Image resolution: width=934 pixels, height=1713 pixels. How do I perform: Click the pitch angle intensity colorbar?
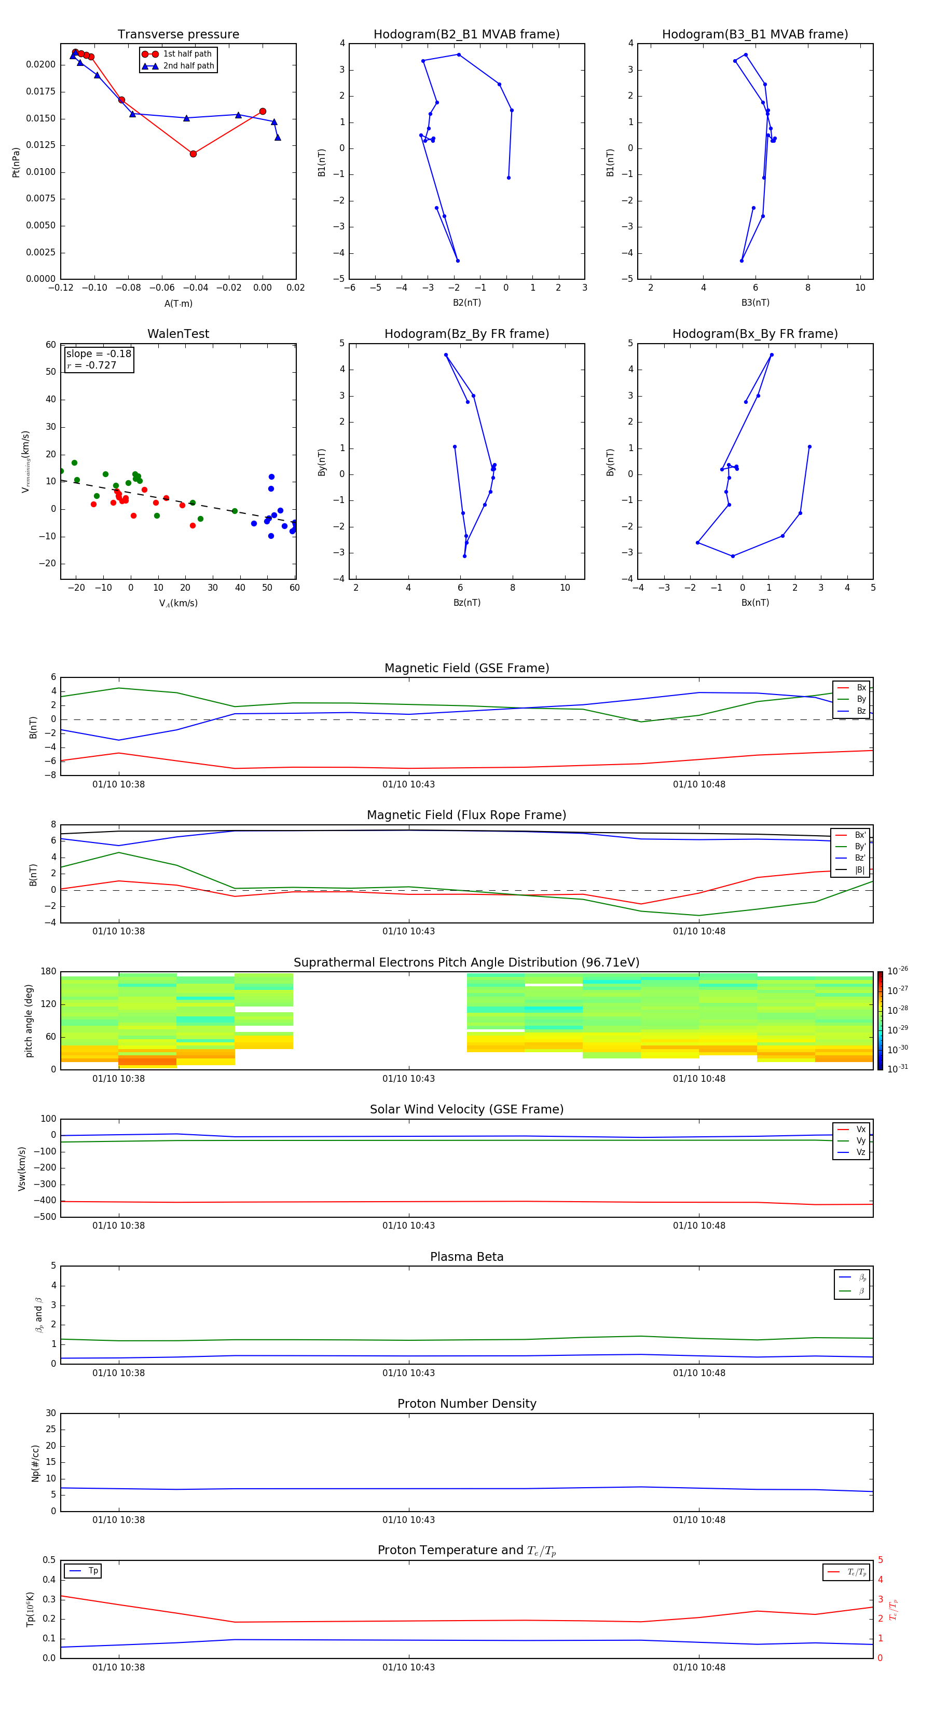pyautogui.click(x=880, y=1020)
